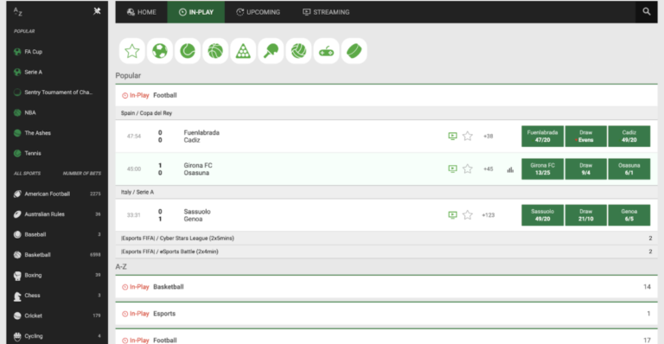664x344 pixels.
Task: Collapse the Italy / Serie A group
Action: coord(386,192)
